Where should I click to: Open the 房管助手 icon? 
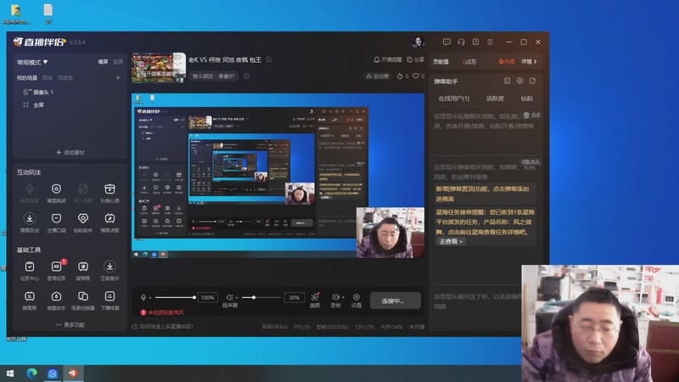point(56,296)
